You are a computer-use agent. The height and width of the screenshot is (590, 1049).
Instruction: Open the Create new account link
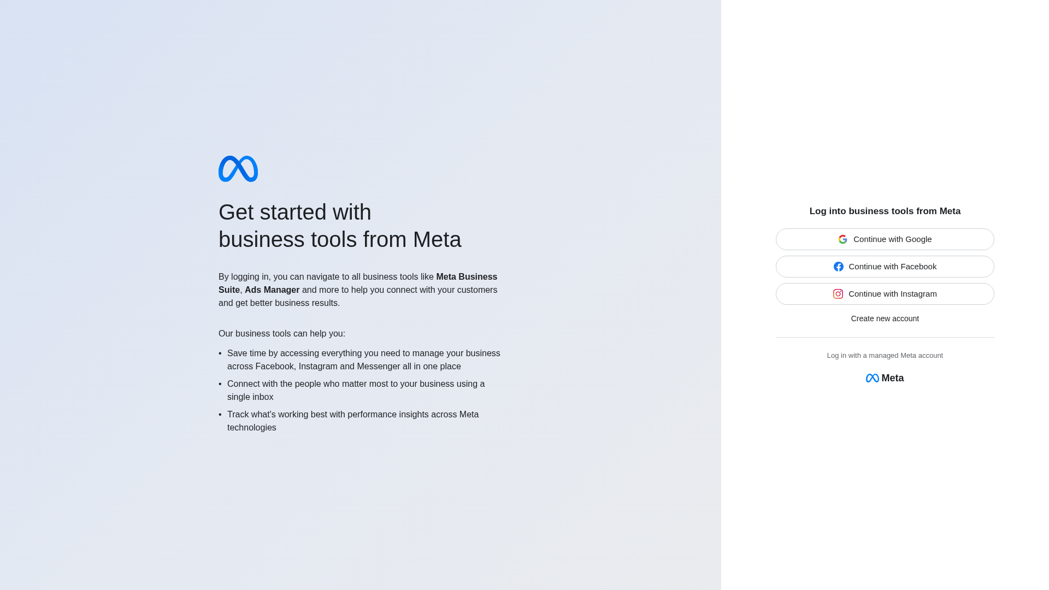pos(885,318)
